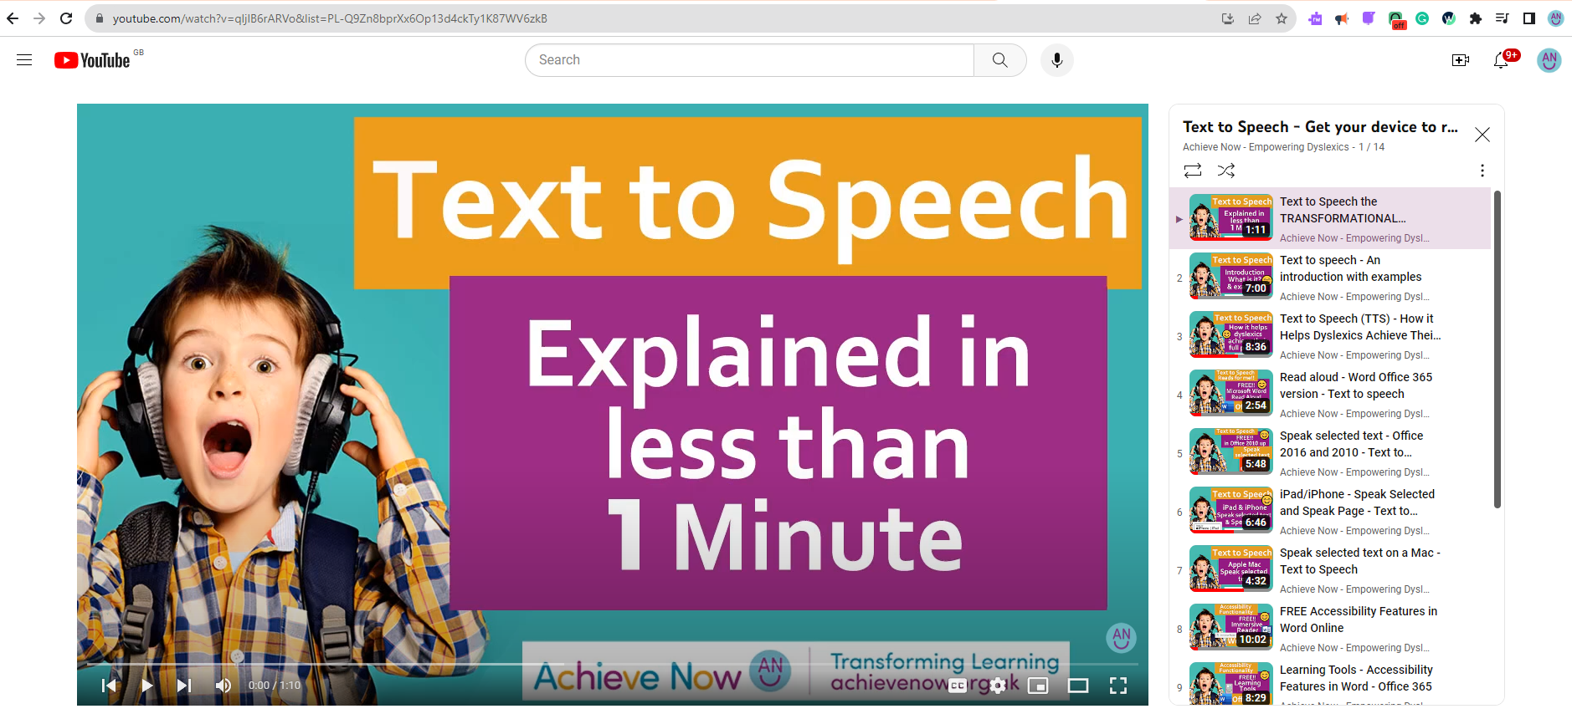1572x719 pixels.
Task: Click the playlist panel scrollbar
Action: 1498,349
